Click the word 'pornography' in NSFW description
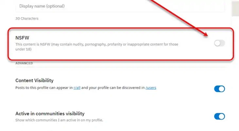 click(108, 44)
